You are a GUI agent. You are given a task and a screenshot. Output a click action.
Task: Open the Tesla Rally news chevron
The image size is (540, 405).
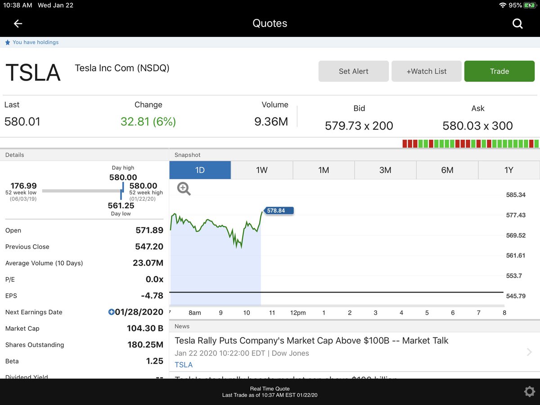point(529,352)
